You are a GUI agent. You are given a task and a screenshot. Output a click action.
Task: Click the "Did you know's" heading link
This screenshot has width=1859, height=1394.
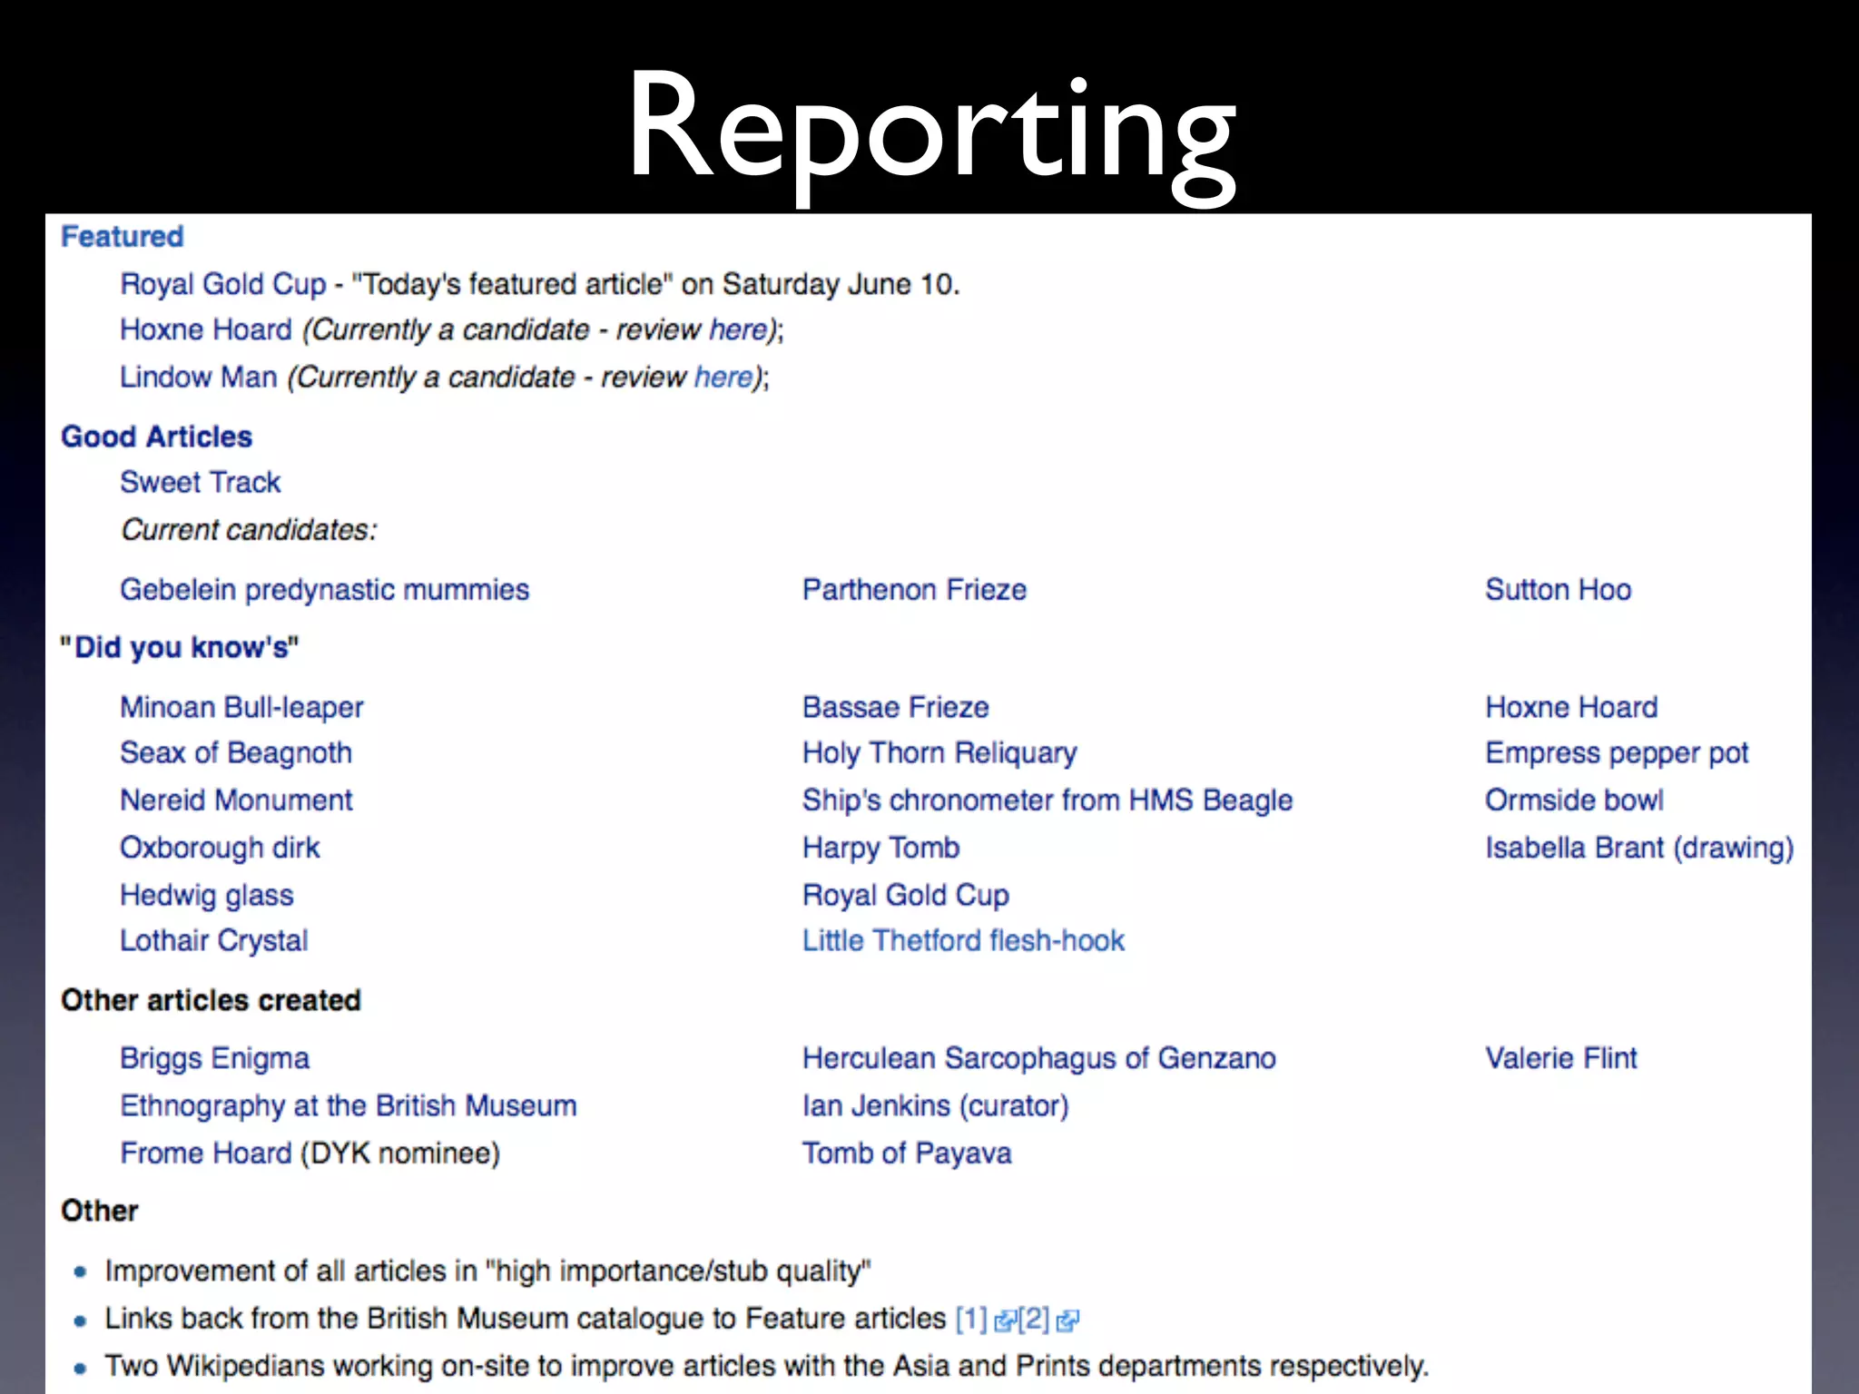[x=179, y=647]
